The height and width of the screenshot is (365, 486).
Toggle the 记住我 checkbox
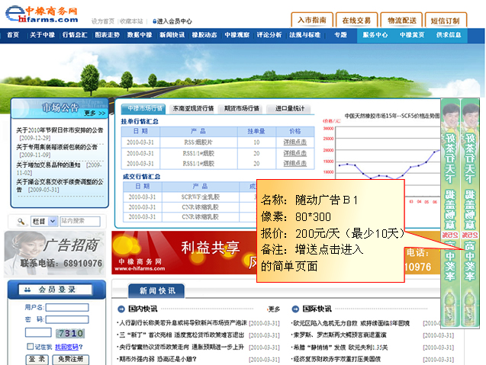[30, 346]
